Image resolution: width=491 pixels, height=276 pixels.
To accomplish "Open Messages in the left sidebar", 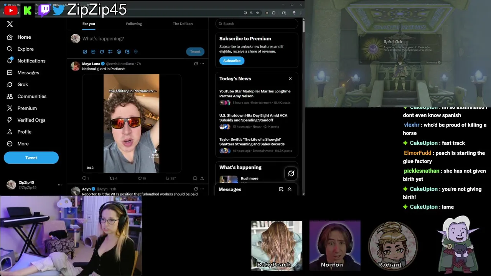I will coord(23,73).
